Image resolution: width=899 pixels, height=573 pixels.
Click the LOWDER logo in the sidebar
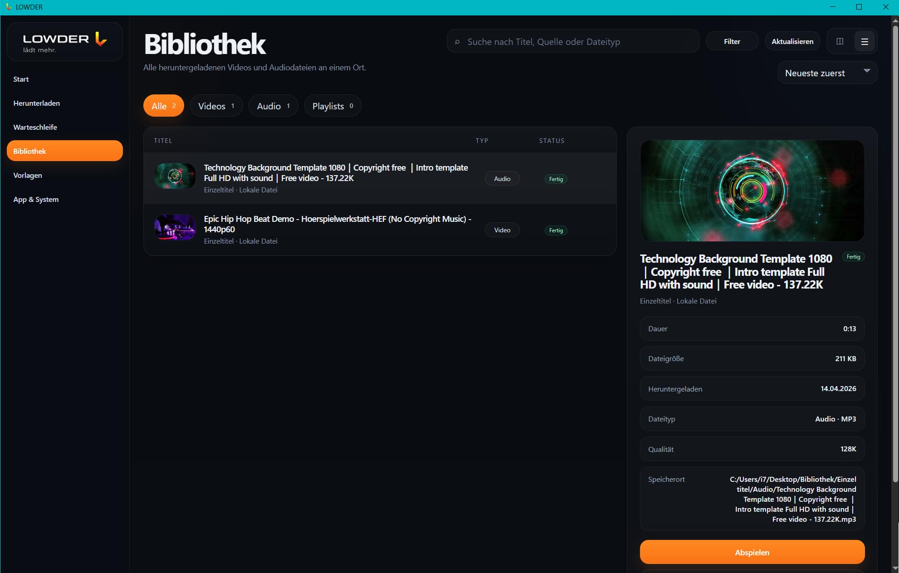(65, 42)
